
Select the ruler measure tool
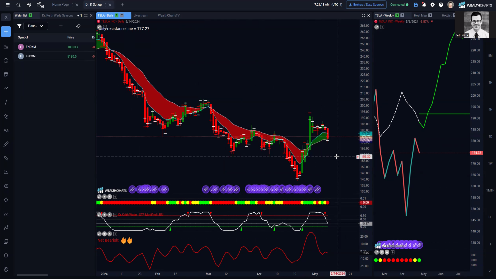(6, 158)
